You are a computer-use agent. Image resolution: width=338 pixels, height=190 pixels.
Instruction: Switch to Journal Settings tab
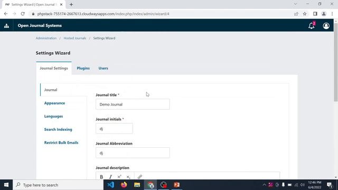(x=54, y=68)
